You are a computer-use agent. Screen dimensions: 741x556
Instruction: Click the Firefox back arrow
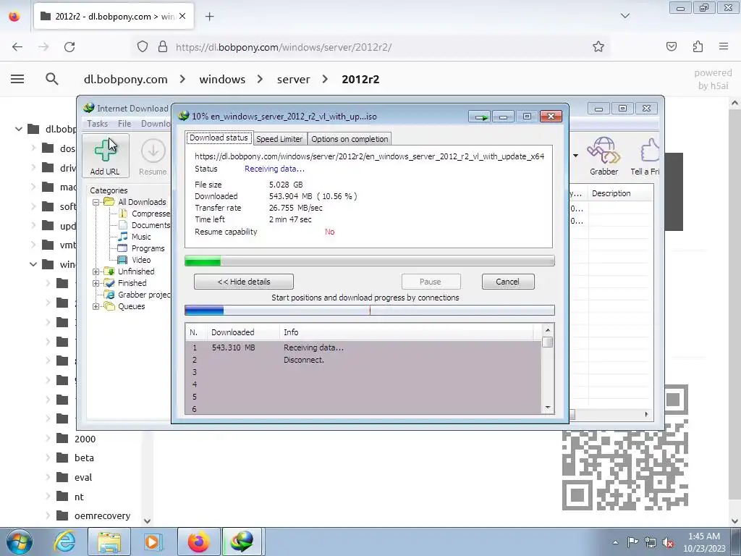pyautogui.click(x=17, y=47)
